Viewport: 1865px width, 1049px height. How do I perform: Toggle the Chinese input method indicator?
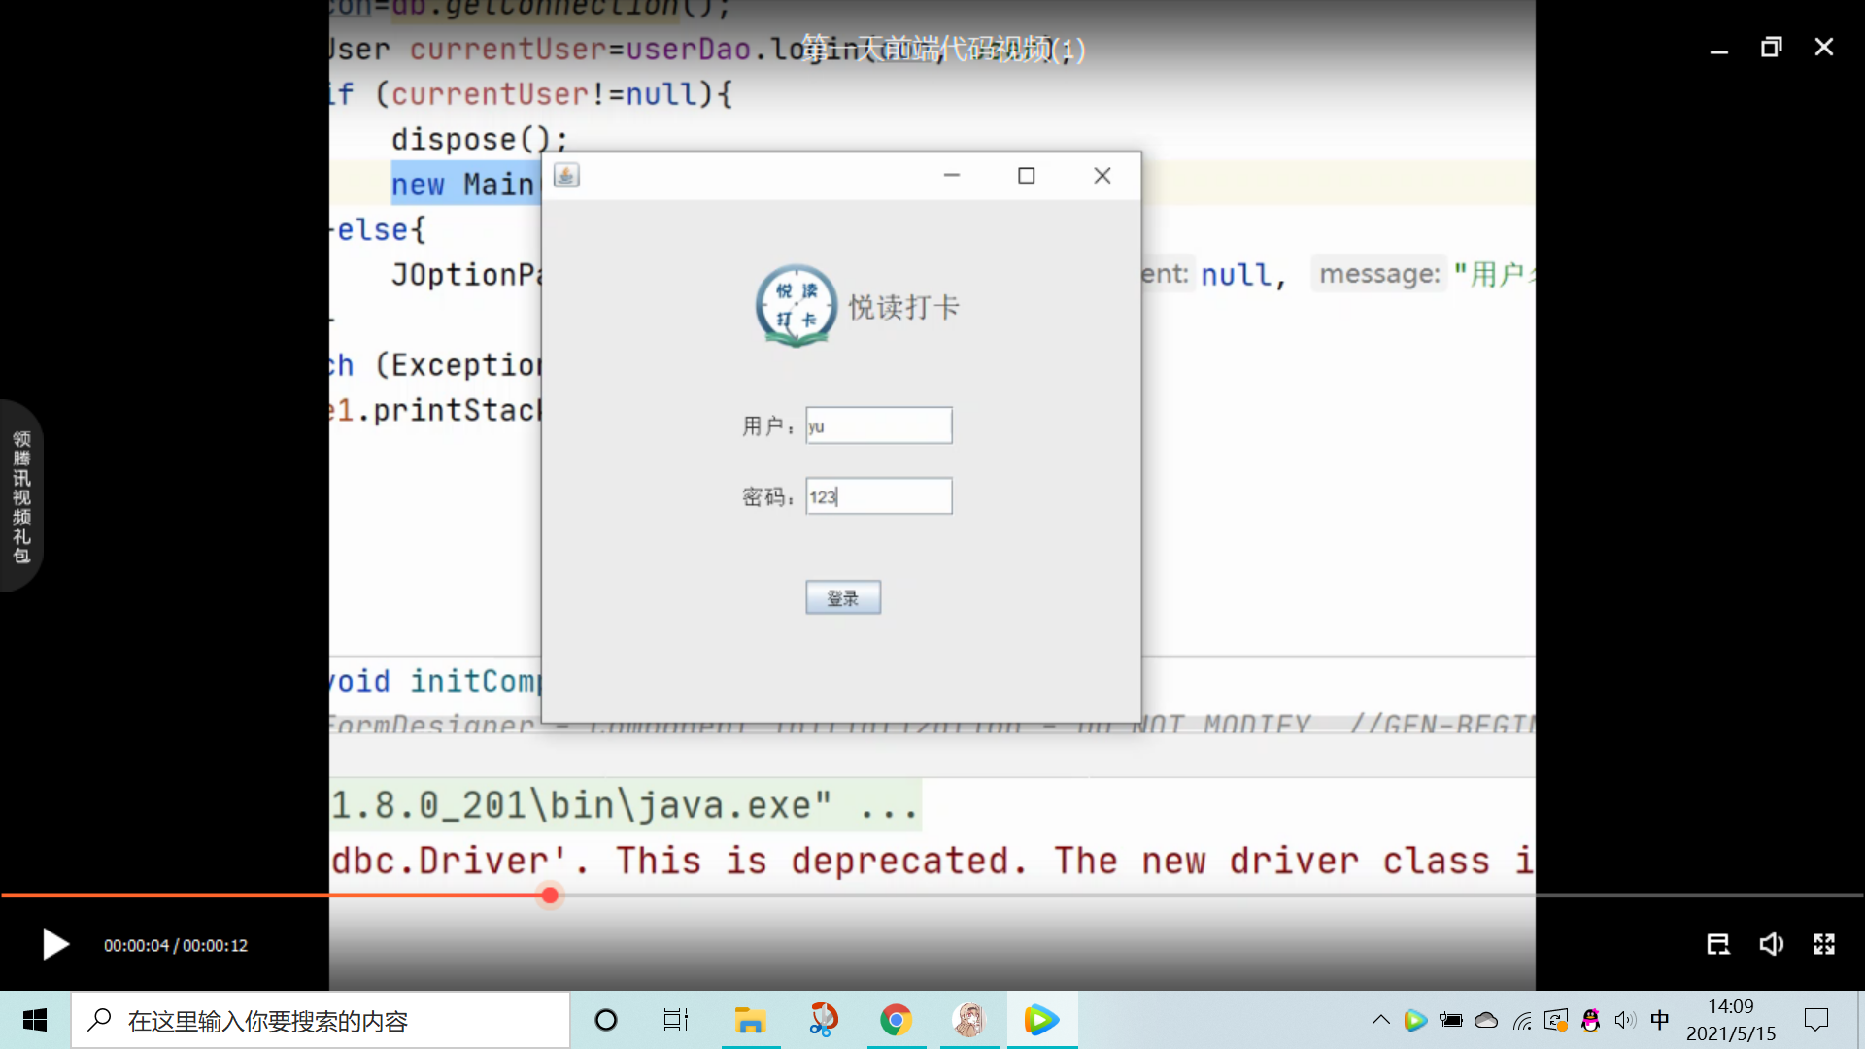pyautogui.click(x=1660, y=1020)
